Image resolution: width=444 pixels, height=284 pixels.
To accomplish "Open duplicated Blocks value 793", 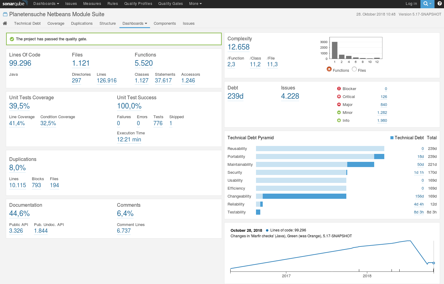I will click(36, 185).
